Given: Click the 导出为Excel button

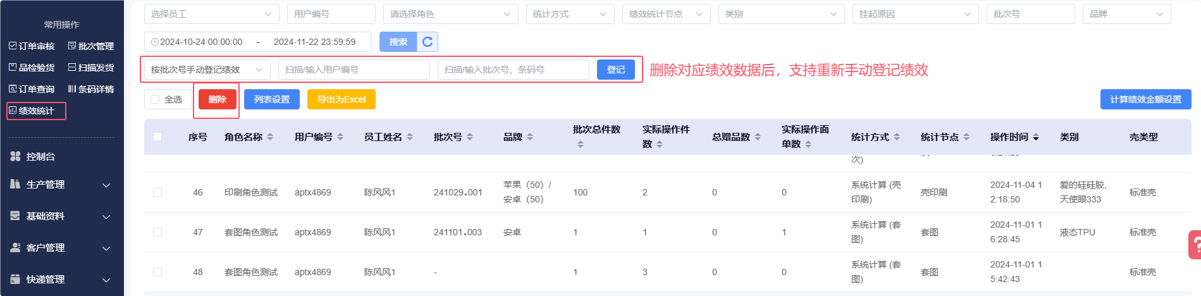Looking at the screenshot, I should click(341, 99).
